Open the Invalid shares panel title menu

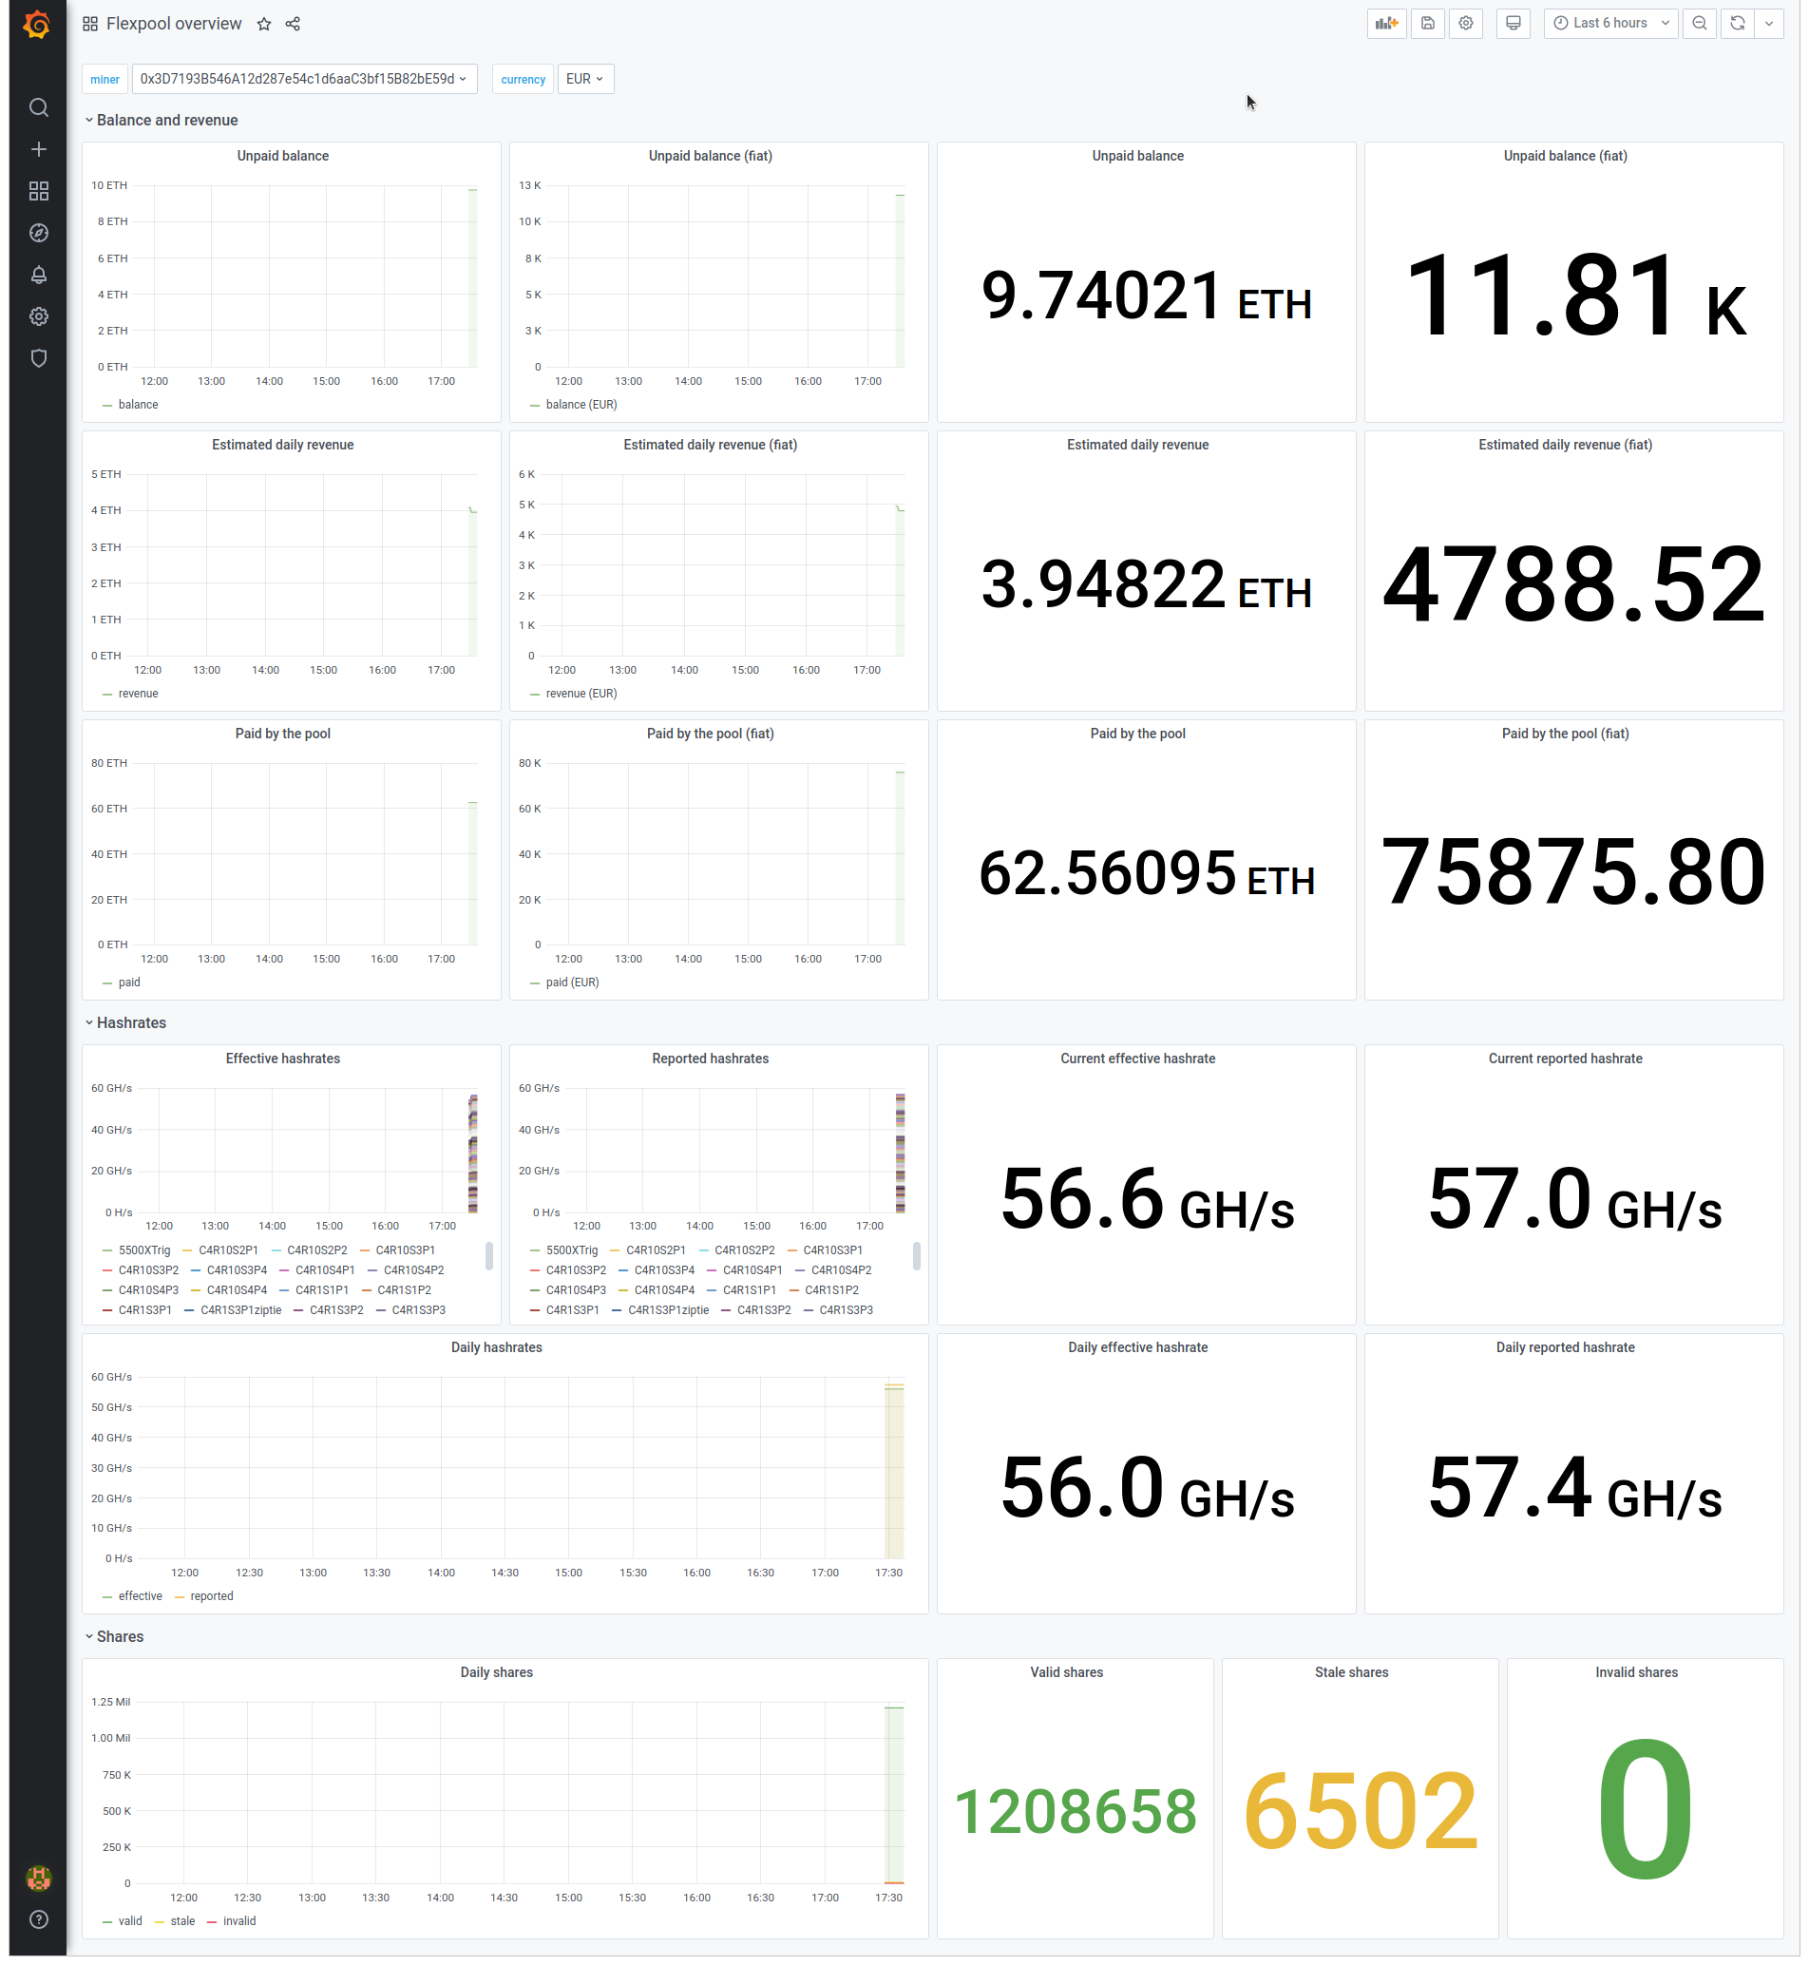pos(1638,1674)
